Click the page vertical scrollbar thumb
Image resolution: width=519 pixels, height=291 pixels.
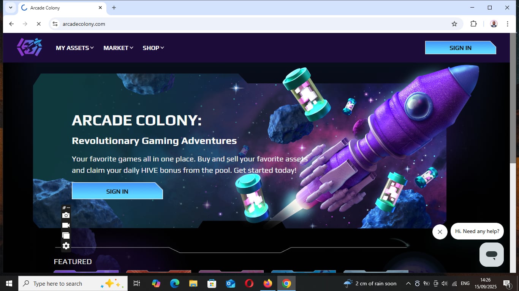(513, 98)
